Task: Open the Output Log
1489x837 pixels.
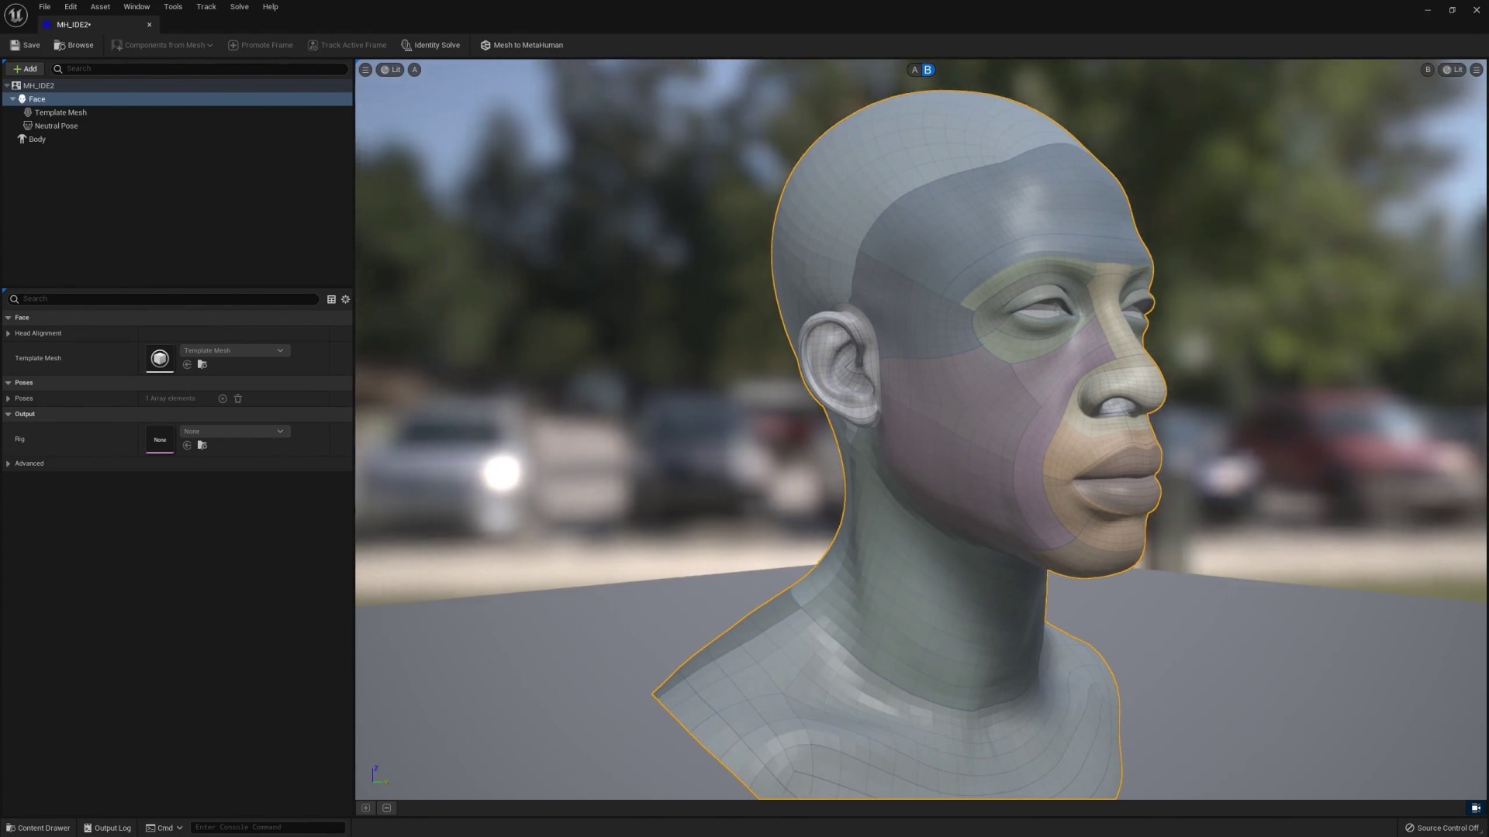Action: [107, 828]
